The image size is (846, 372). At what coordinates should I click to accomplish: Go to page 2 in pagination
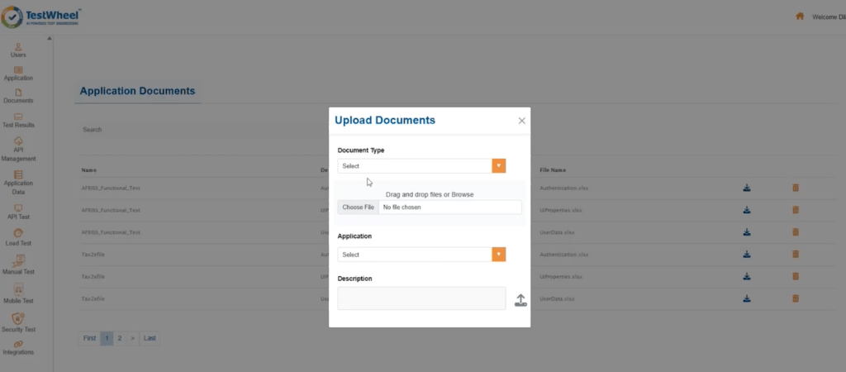pyautogui.click(x=120, y=338)
